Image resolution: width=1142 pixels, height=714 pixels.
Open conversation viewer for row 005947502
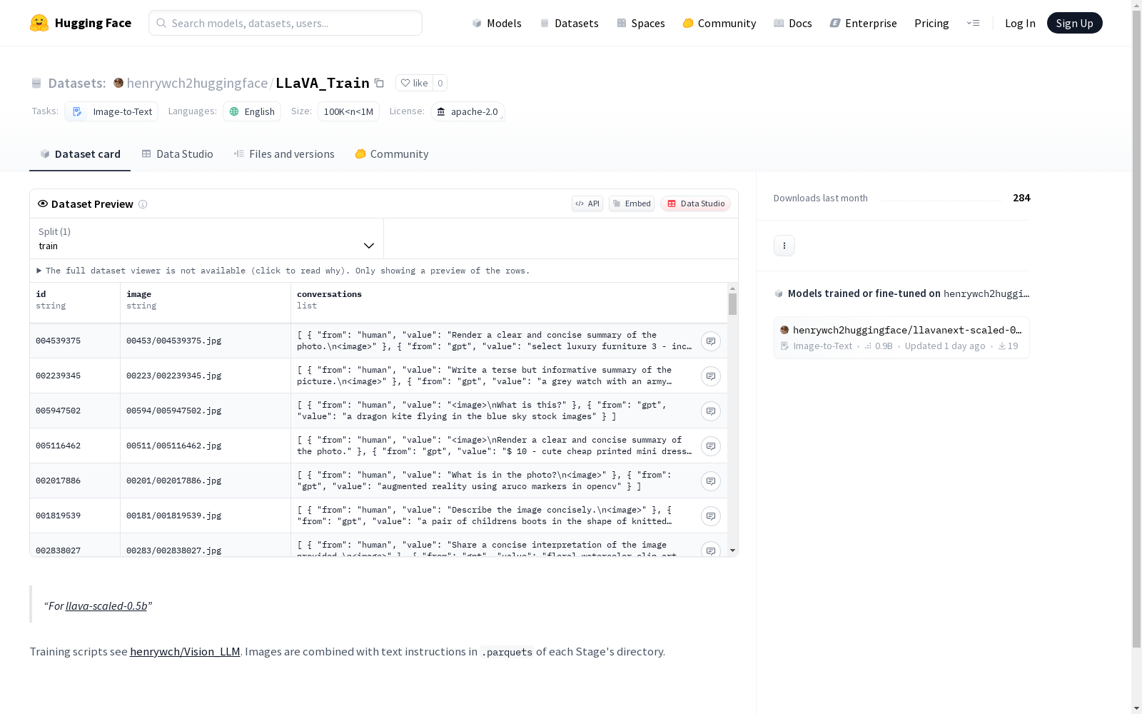pyautogui.click(x=711, y=411)
